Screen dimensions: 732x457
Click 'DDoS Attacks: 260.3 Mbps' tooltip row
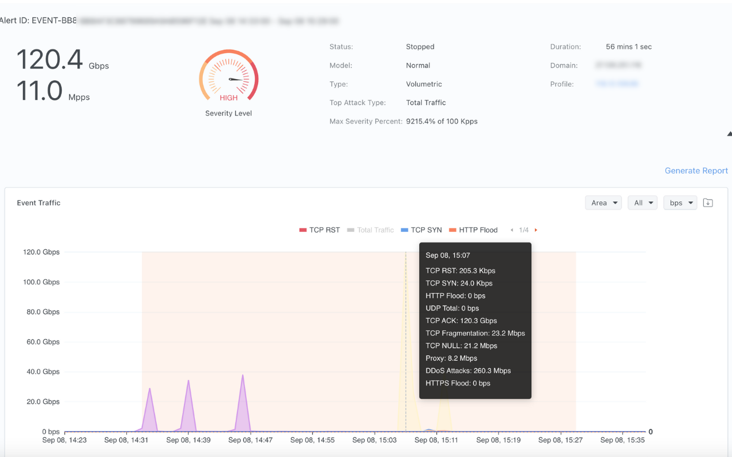click(468, 371)
